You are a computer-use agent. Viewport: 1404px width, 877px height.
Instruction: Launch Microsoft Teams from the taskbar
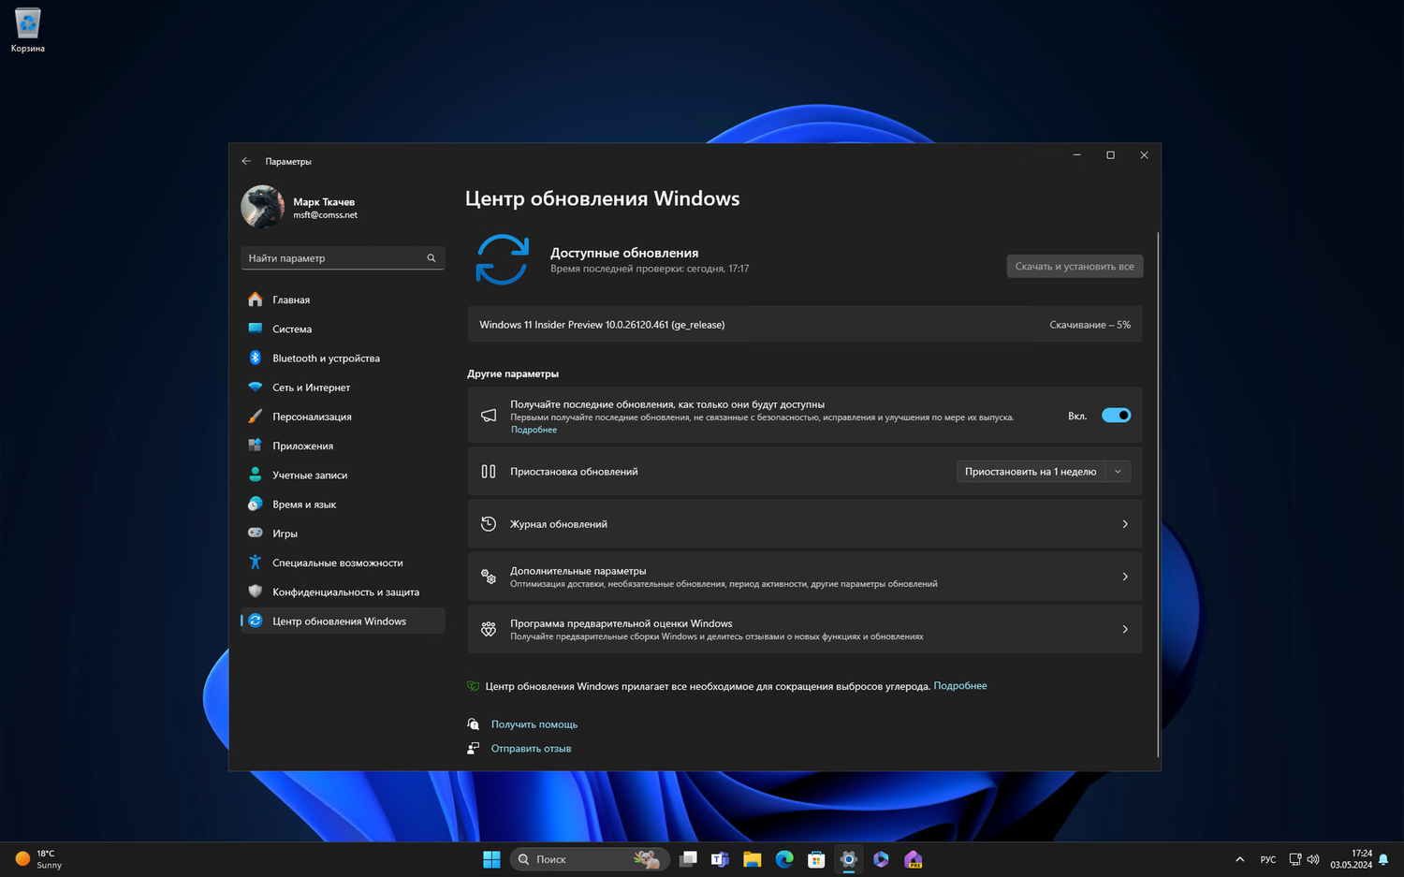[x=720, y=859]
